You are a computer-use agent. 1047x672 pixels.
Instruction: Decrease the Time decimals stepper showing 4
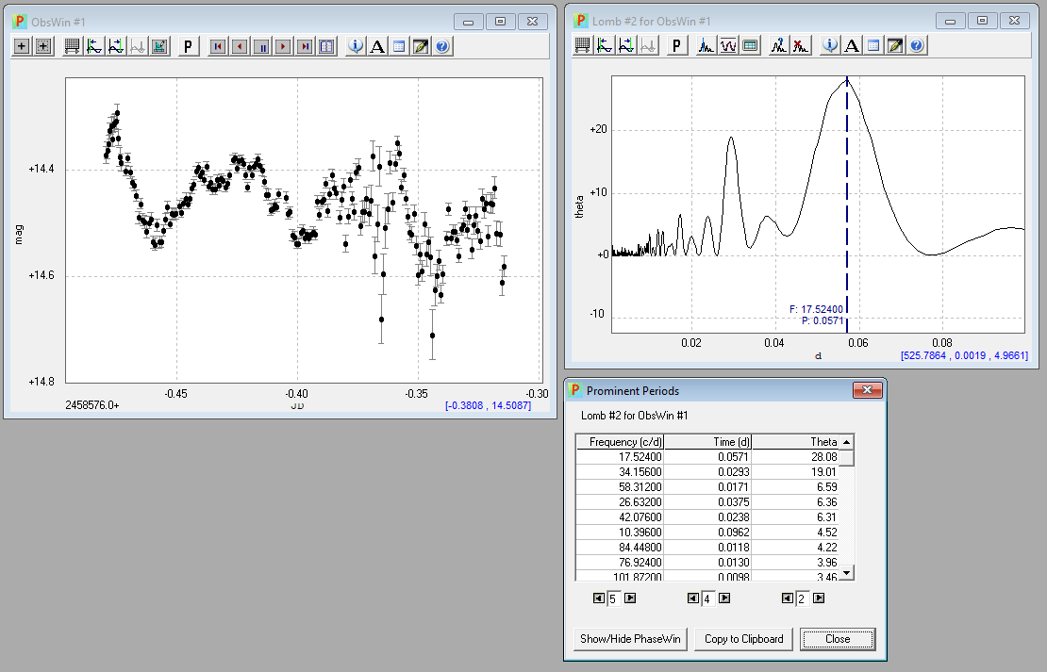click(x=692, y=598)
